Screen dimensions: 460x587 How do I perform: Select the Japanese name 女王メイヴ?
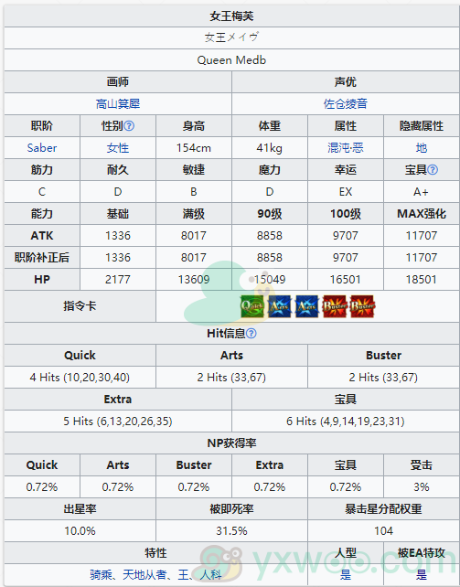[x=231, y=37]
